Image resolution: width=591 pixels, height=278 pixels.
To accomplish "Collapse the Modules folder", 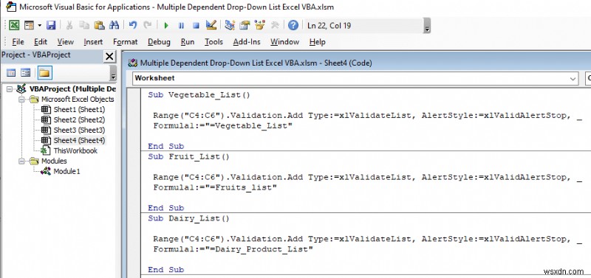I will pyautogui.click(x=21, y=161).
